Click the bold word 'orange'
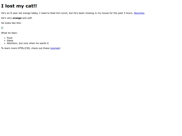 17,18
